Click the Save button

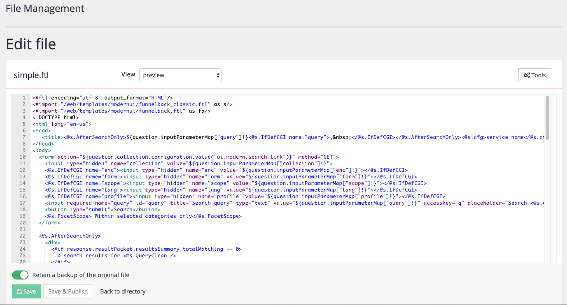coord(26,291)
